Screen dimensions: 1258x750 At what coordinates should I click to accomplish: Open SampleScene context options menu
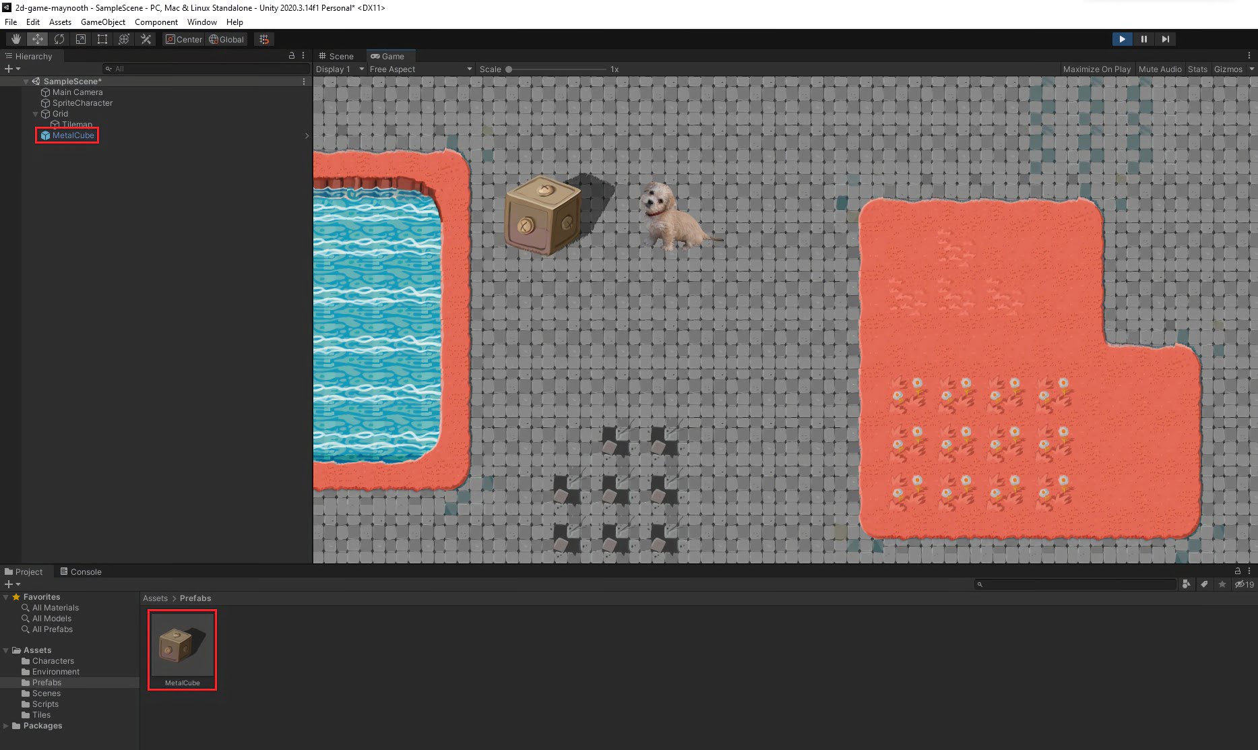304,82
